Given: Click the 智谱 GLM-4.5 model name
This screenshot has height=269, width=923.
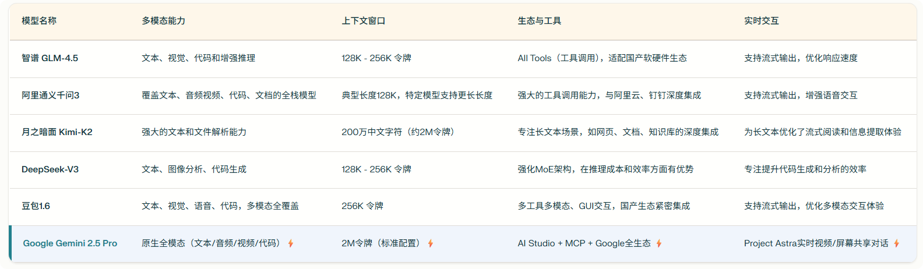Looking at the screenshot, I should [x=50, y=58].
